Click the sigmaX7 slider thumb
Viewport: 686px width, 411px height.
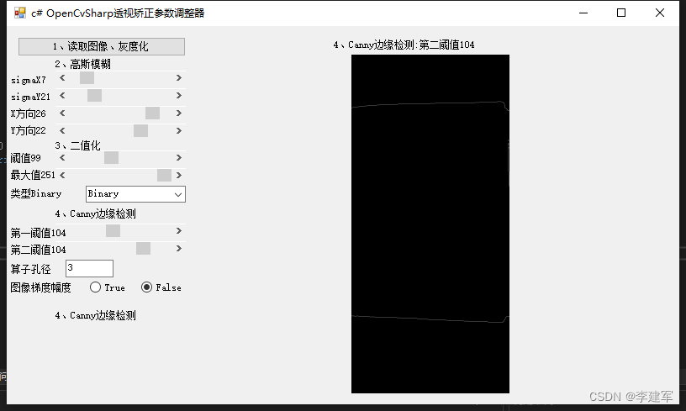(87, 78)
